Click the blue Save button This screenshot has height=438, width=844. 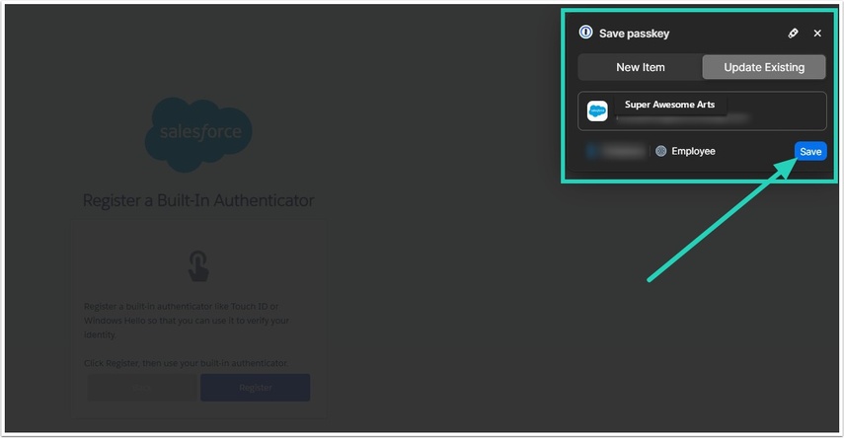[810, 152]
